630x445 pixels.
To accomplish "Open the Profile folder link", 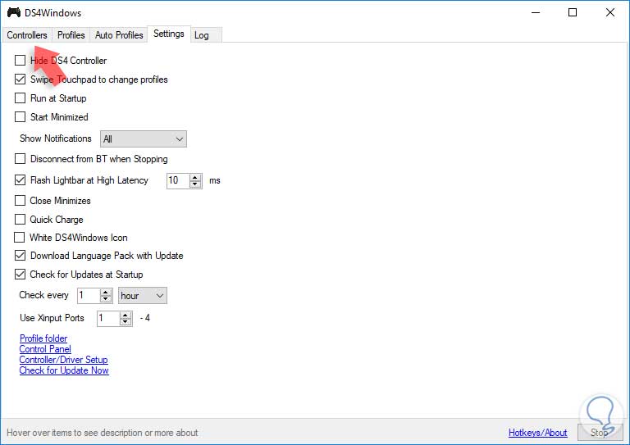I will 43,338.
